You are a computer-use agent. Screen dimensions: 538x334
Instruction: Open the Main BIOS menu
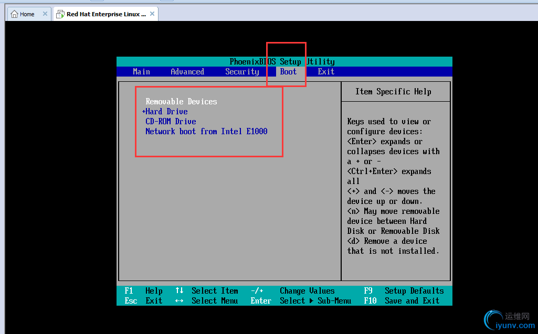(x=141, y=72)
